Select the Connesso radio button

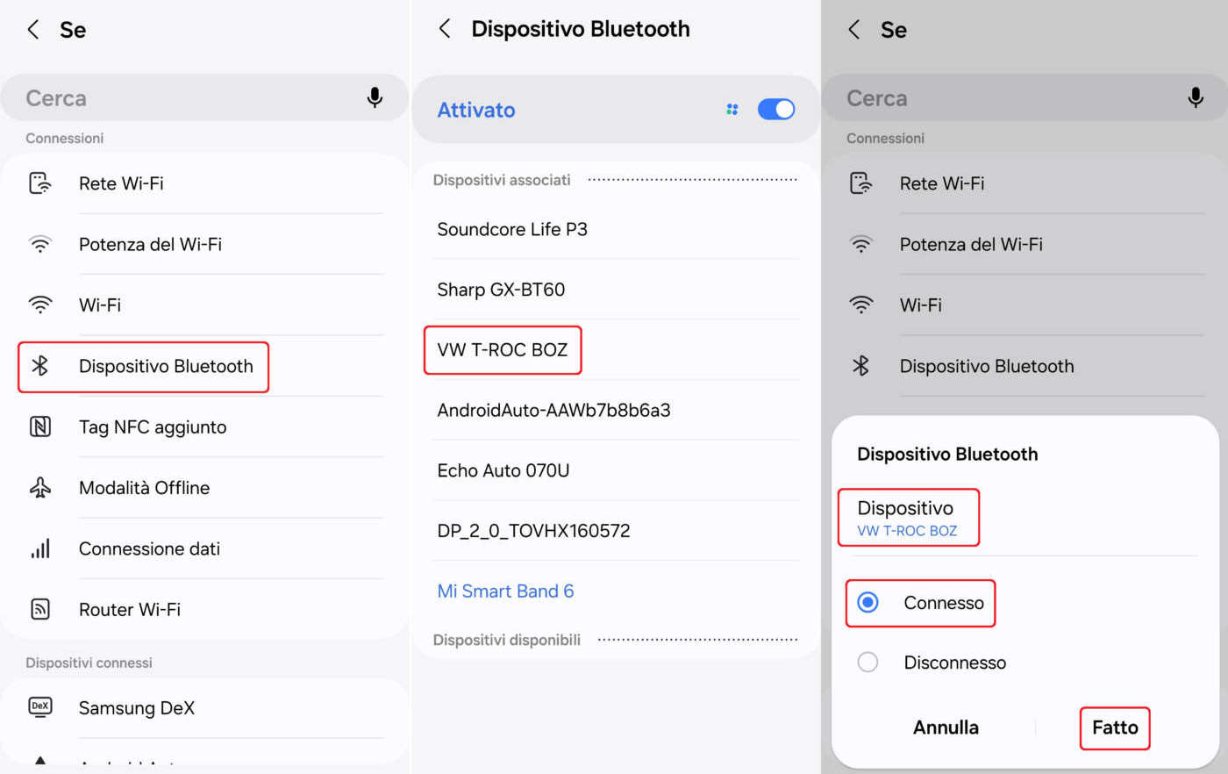pyautogui.click(x=867, y=603)
